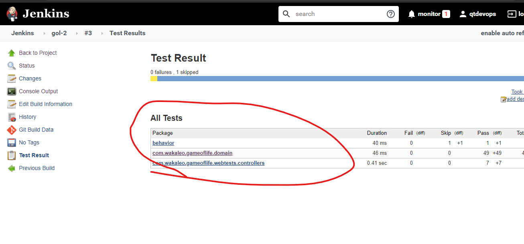Open com.wakaleo.gameoflife.domain package link

click(x=192, y=153)
